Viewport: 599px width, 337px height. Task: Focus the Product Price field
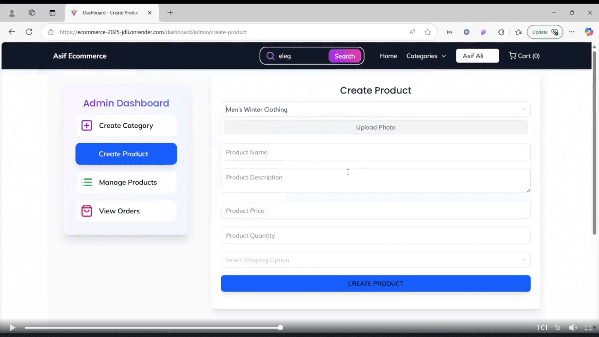click(376, 211)
